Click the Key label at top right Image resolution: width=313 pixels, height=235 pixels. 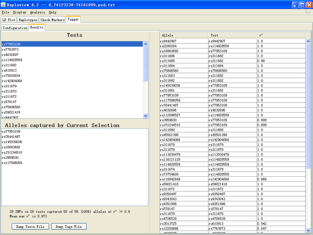[x=308, y=12]
